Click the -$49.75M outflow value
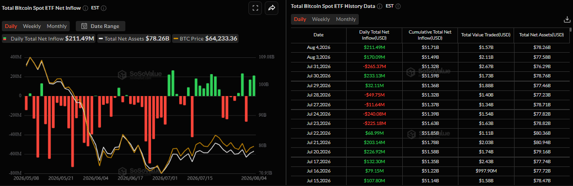The image size is (573, 186). pos(374,96)
